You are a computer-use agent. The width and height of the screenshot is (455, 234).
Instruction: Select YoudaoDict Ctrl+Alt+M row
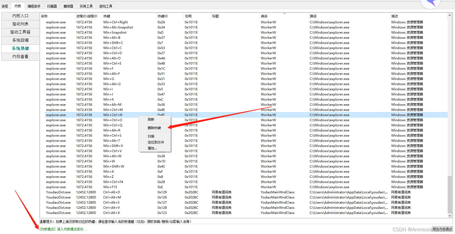click(246, 197)
